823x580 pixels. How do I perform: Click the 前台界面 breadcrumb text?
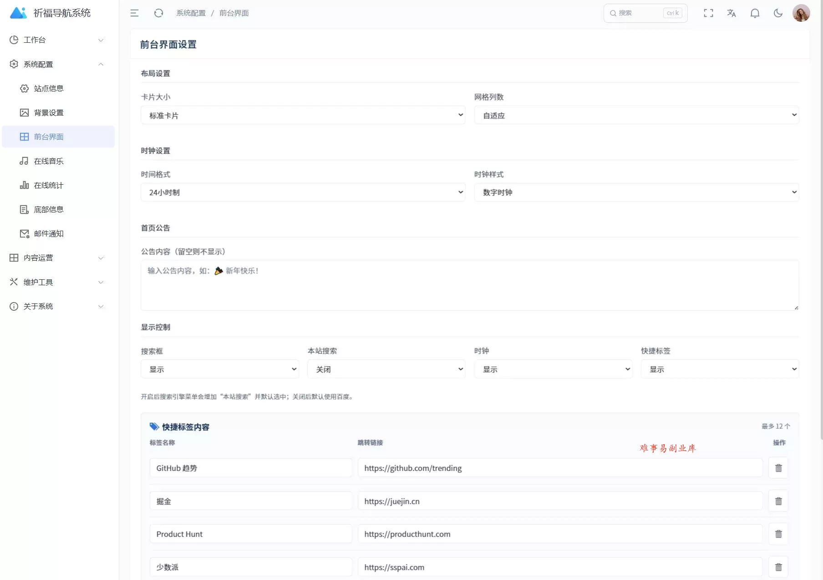point(234,13)
